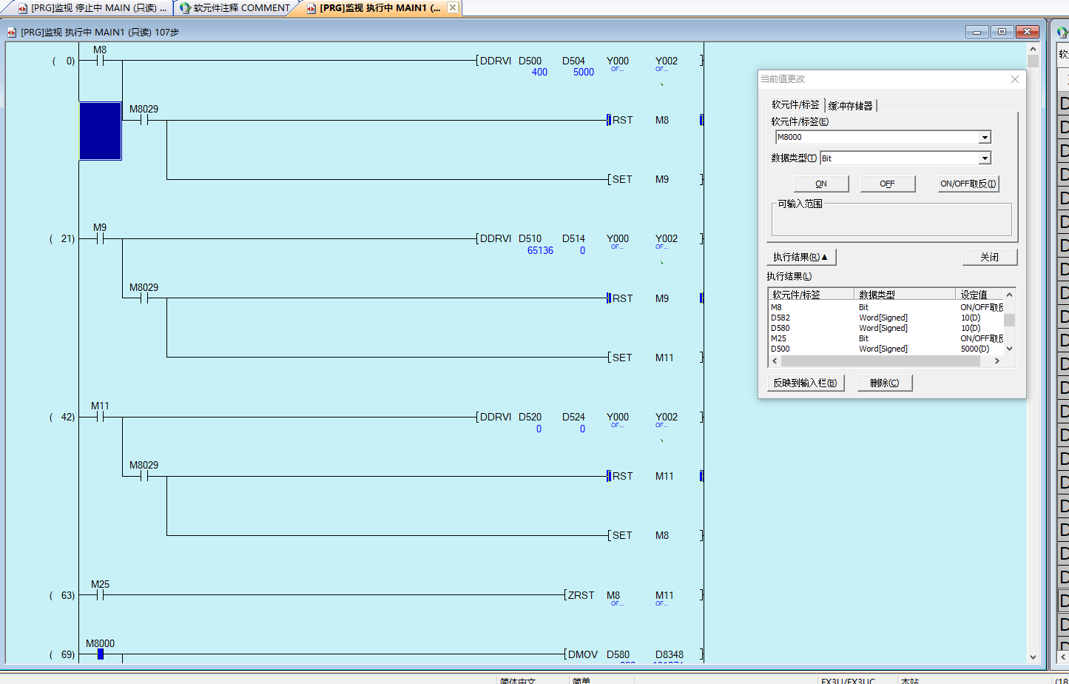Close the MAIN1 tab using its X icon
The width and height of the screenshot is (1069, 684).
pyautogui.click(x=453, y=7)
